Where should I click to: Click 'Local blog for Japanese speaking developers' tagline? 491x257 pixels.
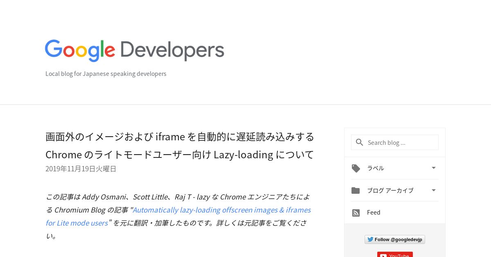click(x=106, y=74)
